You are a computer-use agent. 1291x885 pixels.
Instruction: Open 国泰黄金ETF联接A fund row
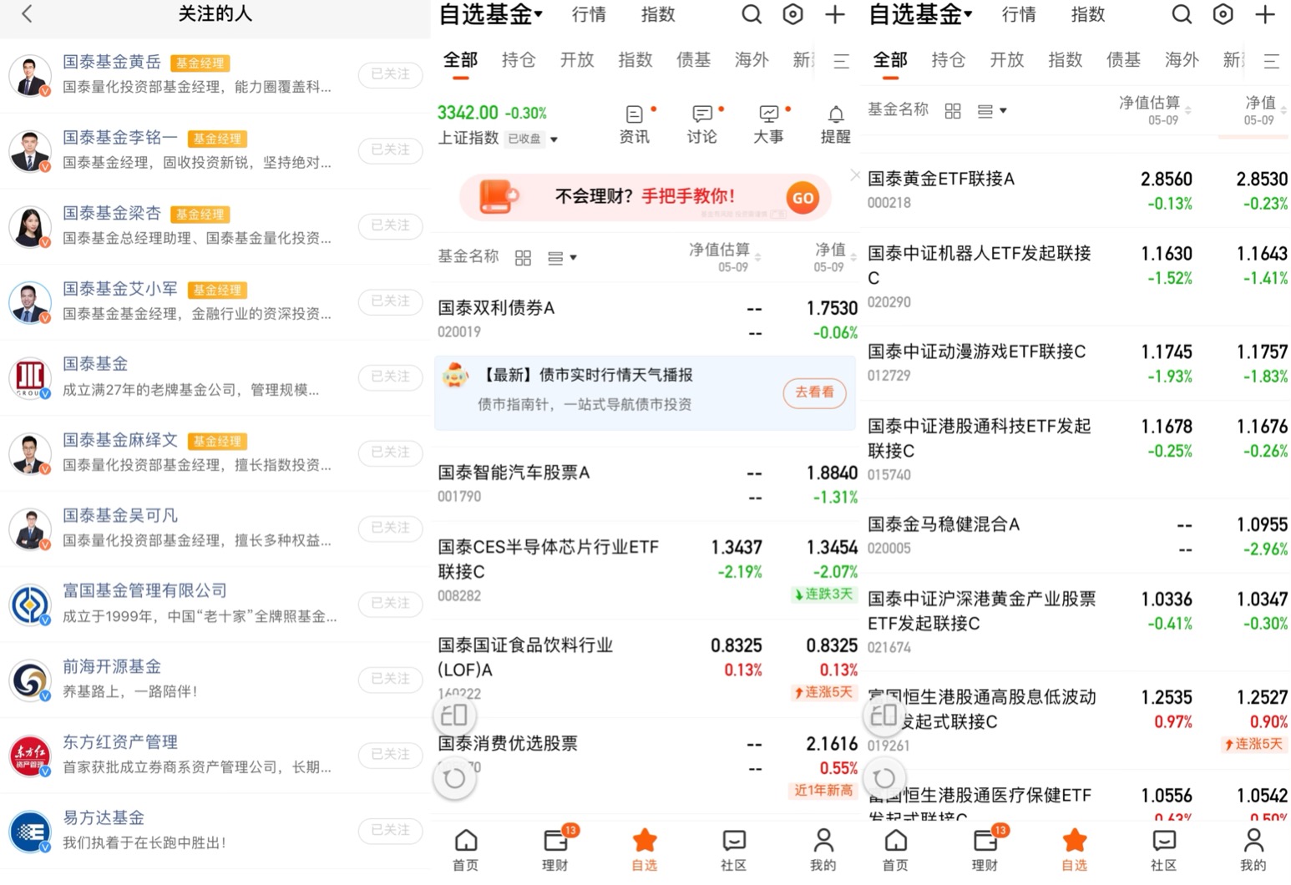pyautogui.click(x=1077, y=190)
